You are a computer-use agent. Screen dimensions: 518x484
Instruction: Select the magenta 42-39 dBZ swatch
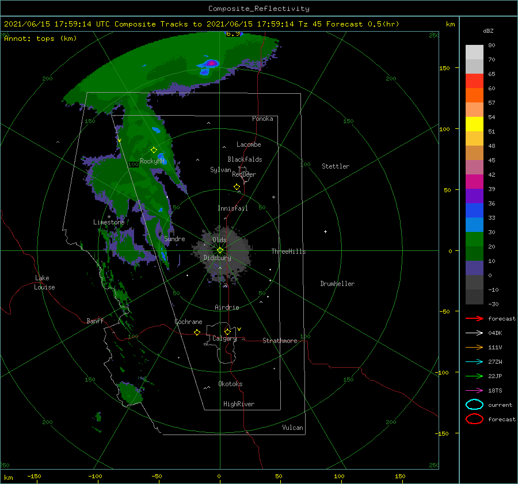click(x=474, y=182)
